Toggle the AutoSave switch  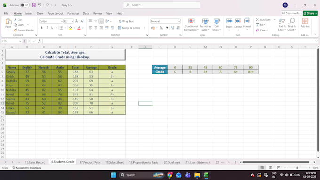25,5
